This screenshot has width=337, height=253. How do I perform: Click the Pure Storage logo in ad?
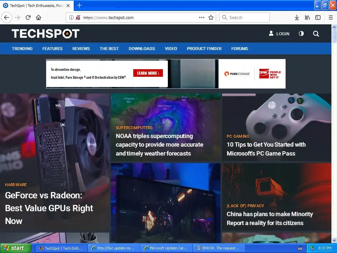point(237,74)
